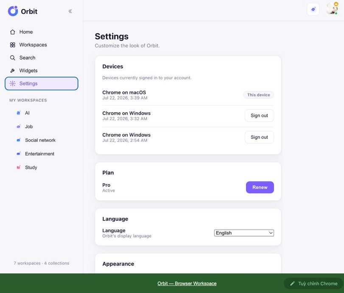Click the Active plan status text
This screenshot has width=344, height=293.
point(109,191)
